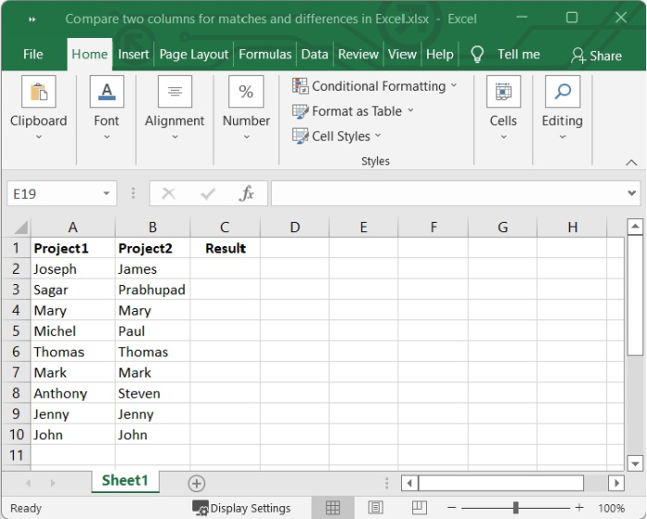
Task: Click the zoom slider handle
Action: pyautogui.click(x=516, y=508)
